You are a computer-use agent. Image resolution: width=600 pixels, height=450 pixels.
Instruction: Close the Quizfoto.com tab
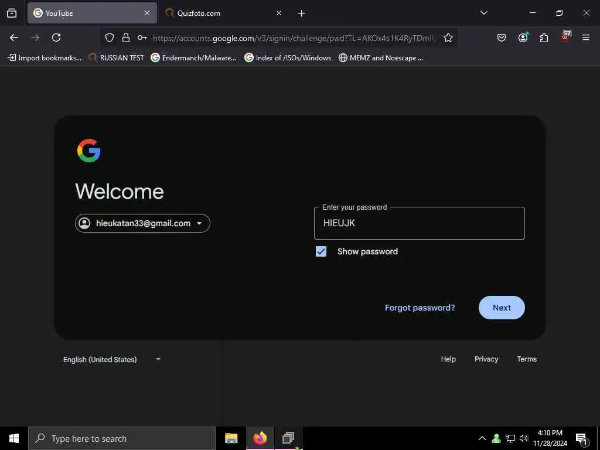279,13
